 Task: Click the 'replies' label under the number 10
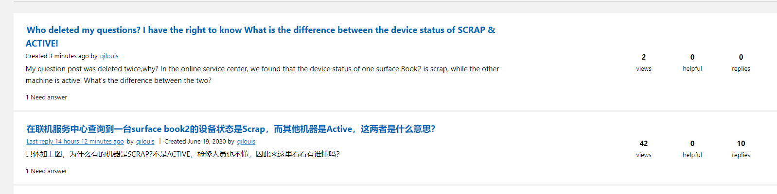tap(741, 155)
